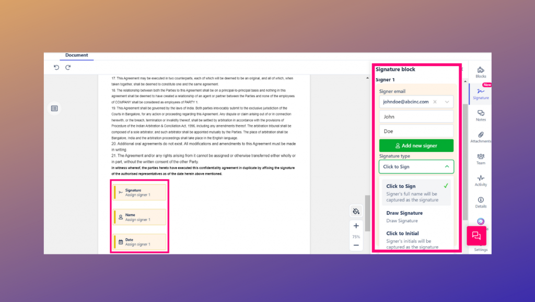Choose the Click to Initial option

click(416, 240)
